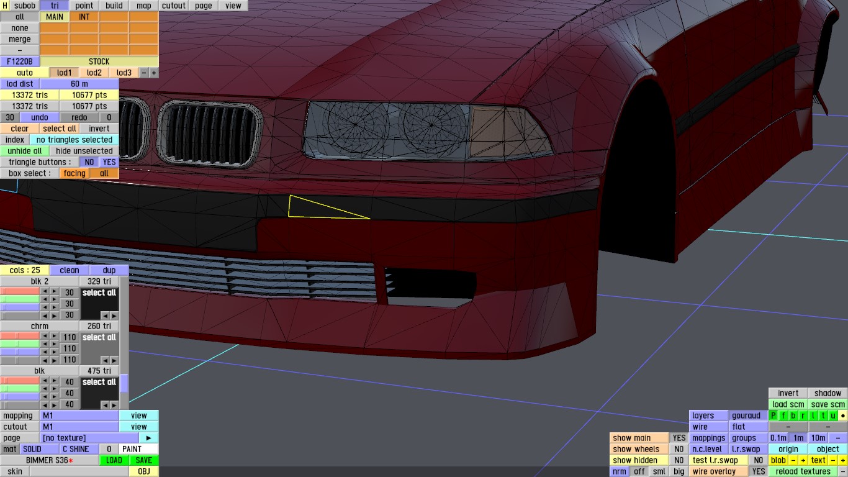This screenshot has height=477, width=848.
Task: Click the dot button after layer u
Action: (842, 416)
